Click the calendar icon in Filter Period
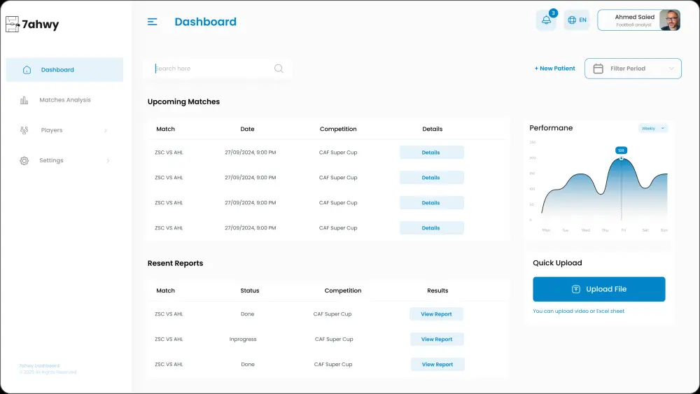The width and height of the screenshot is (700, 394). tap(598, 69)
